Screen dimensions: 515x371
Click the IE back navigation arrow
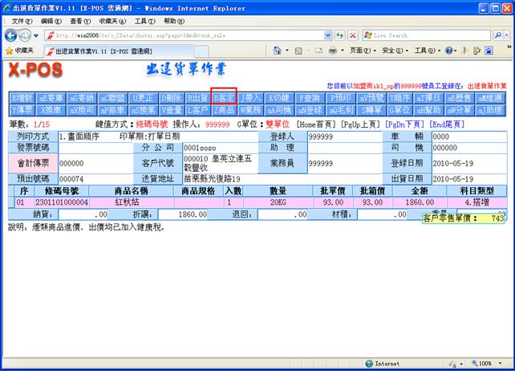pyautogui.click(x=11, y=35)
